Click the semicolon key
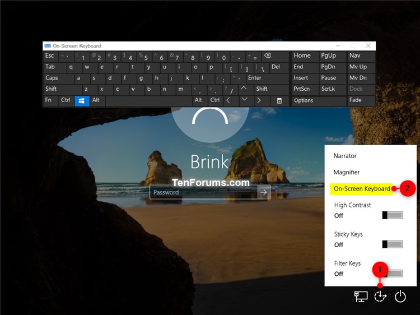The image size is (420, 315). click(222, 79)
